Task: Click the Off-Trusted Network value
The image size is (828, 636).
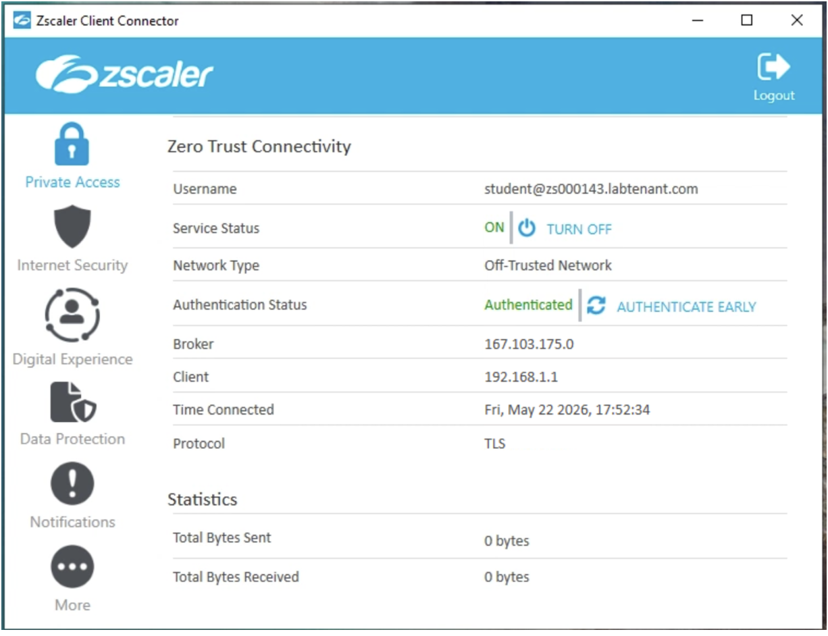Action: [548, 265]
